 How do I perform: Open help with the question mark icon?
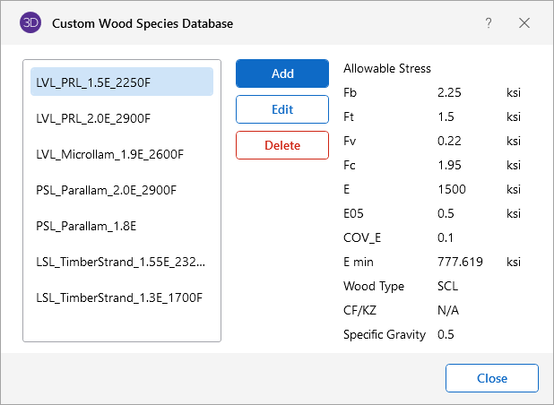click(x=489, y=23)
